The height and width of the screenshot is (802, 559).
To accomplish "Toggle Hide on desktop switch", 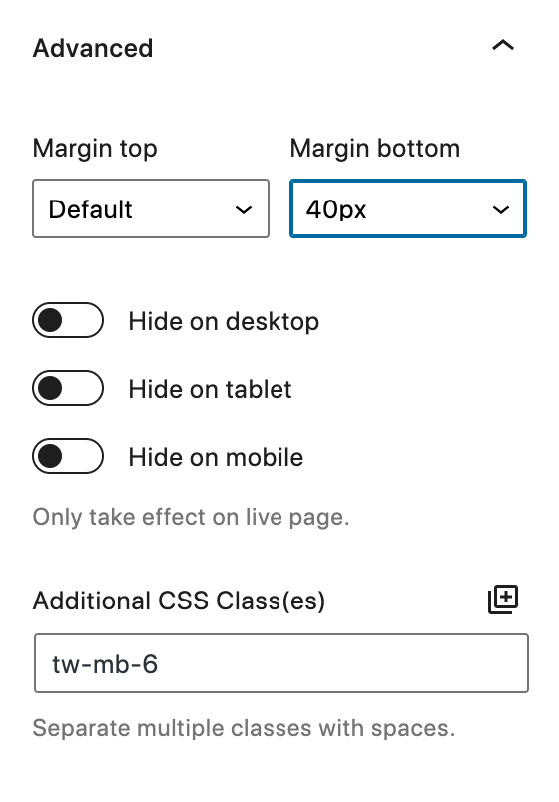I will pos(68,320).
